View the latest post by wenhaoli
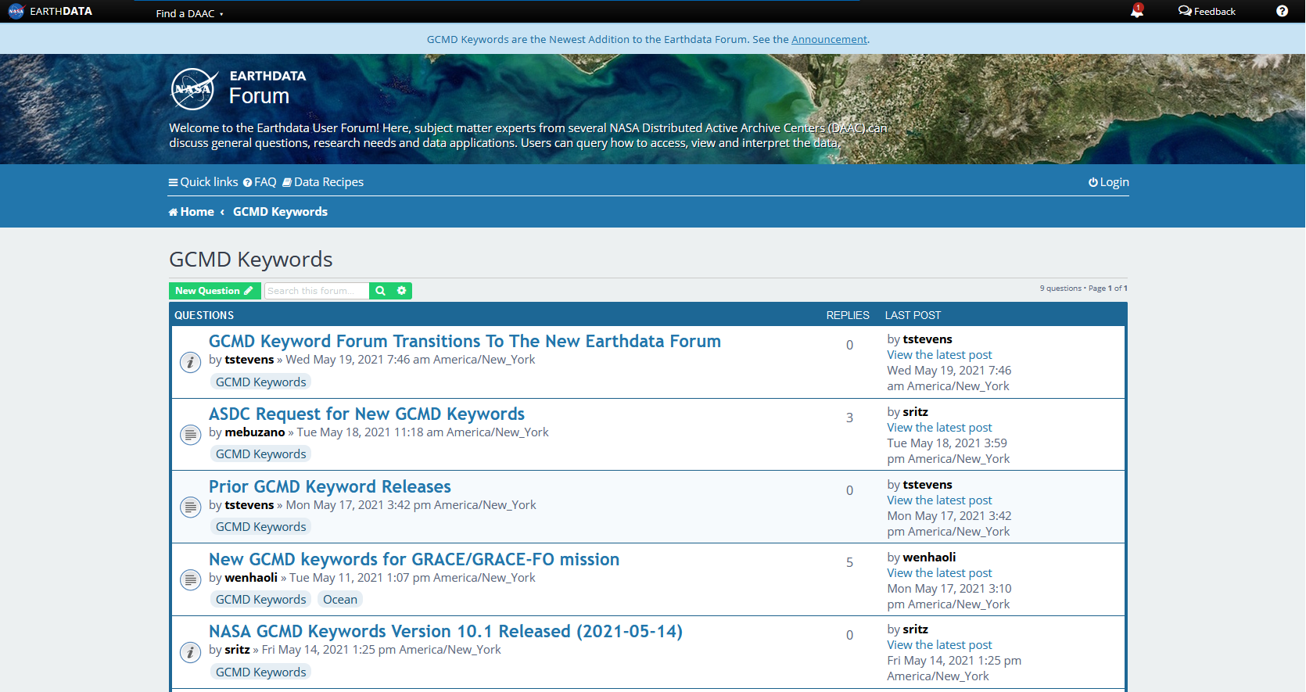This screenshot has height=692, width=1306. (939, 573)
